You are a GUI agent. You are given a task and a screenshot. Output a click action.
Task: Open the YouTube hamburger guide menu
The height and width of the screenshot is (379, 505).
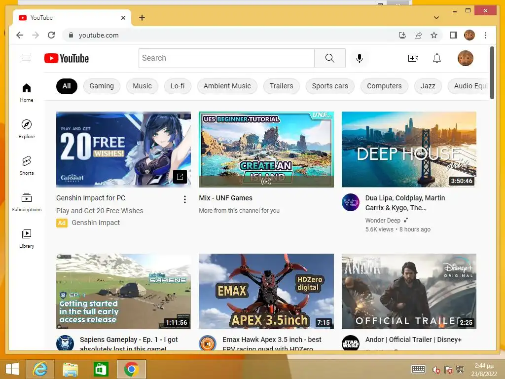click(27, 58)
